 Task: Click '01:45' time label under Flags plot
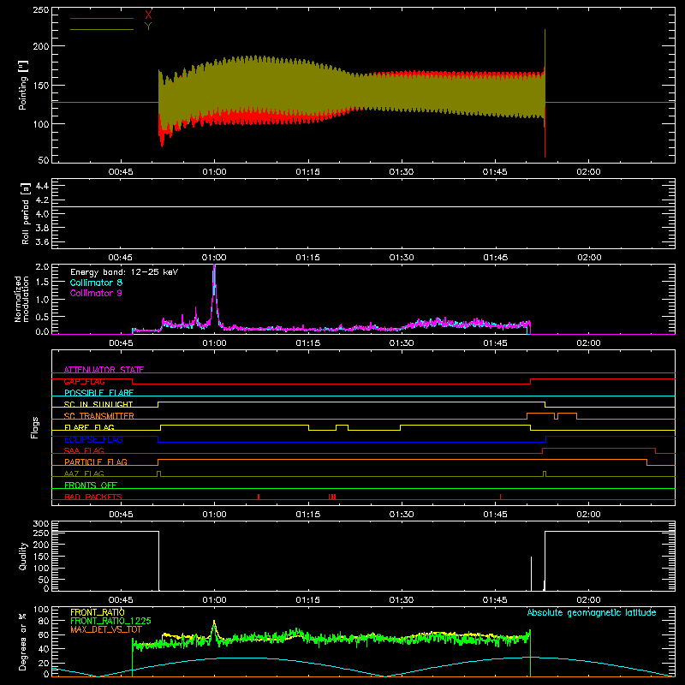click(x=495, y=515)
